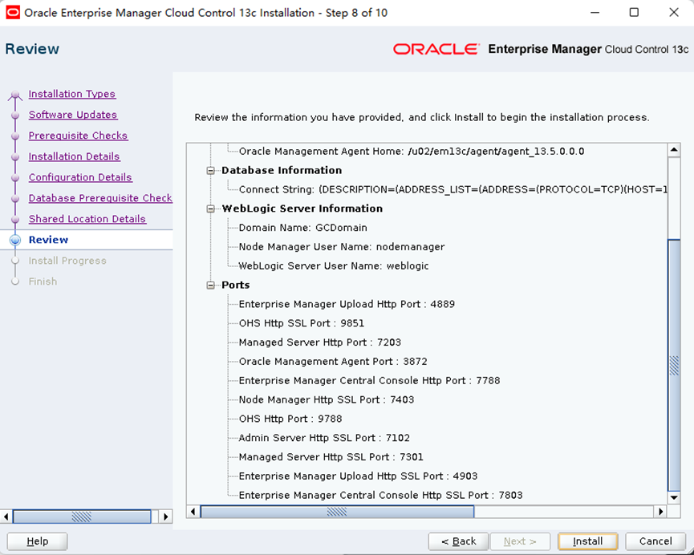Select OHS Http Port 9788 row
The image size is (694, 555).
[x=290, y=419]
